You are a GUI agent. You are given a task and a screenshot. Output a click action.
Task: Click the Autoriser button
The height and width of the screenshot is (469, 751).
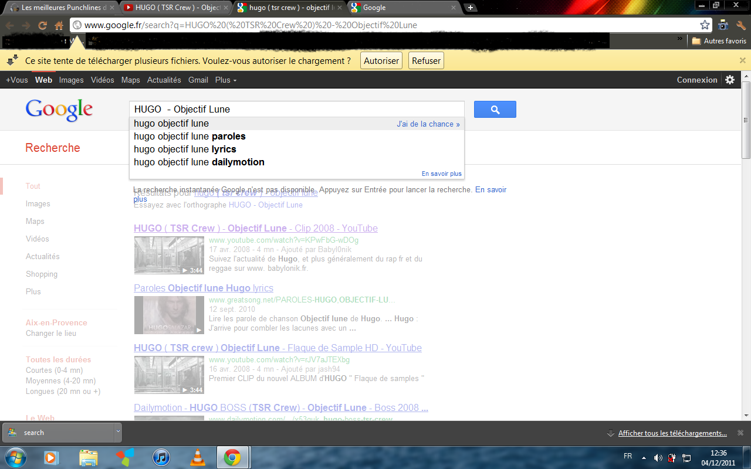381,61
